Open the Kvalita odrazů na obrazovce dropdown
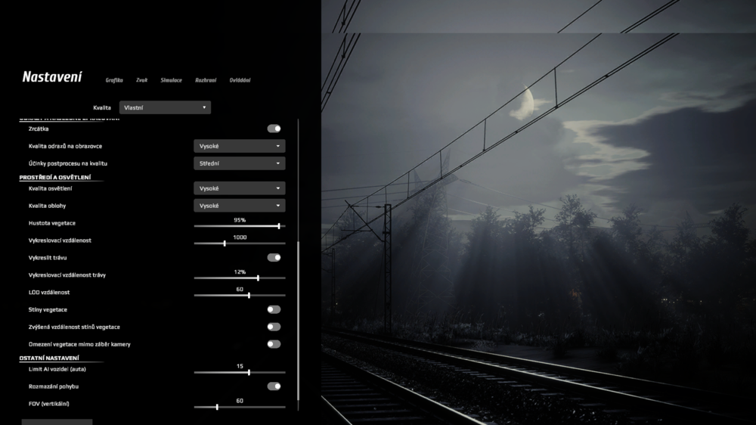 (x=239, y=146)
